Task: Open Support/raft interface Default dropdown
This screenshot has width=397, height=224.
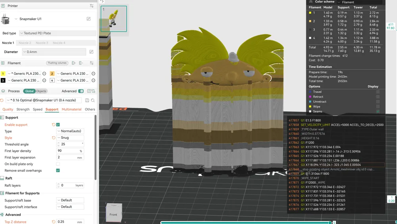Action: [70, 207]
